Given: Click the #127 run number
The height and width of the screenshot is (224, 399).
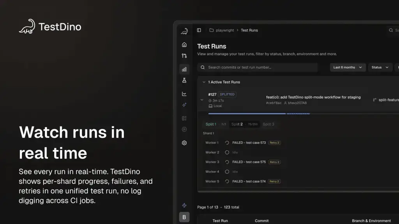Looking at the screenshot, I should (212, 94).
